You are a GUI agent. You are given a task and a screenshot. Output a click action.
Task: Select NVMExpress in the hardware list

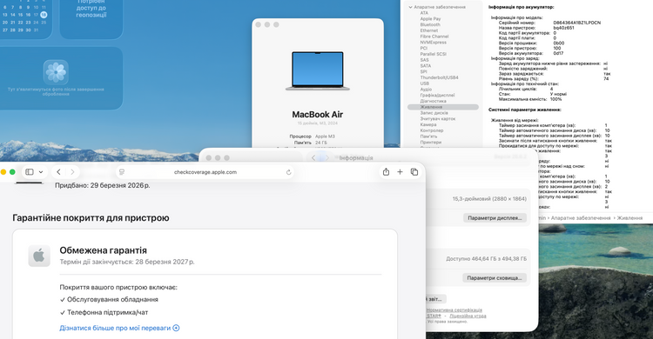tap(433, 42)
